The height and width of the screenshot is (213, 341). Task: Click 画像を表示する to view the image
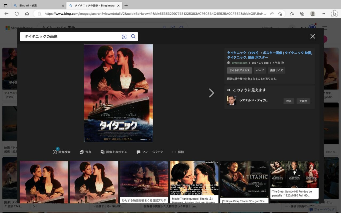pyautogui.click(x=114, y=152)
